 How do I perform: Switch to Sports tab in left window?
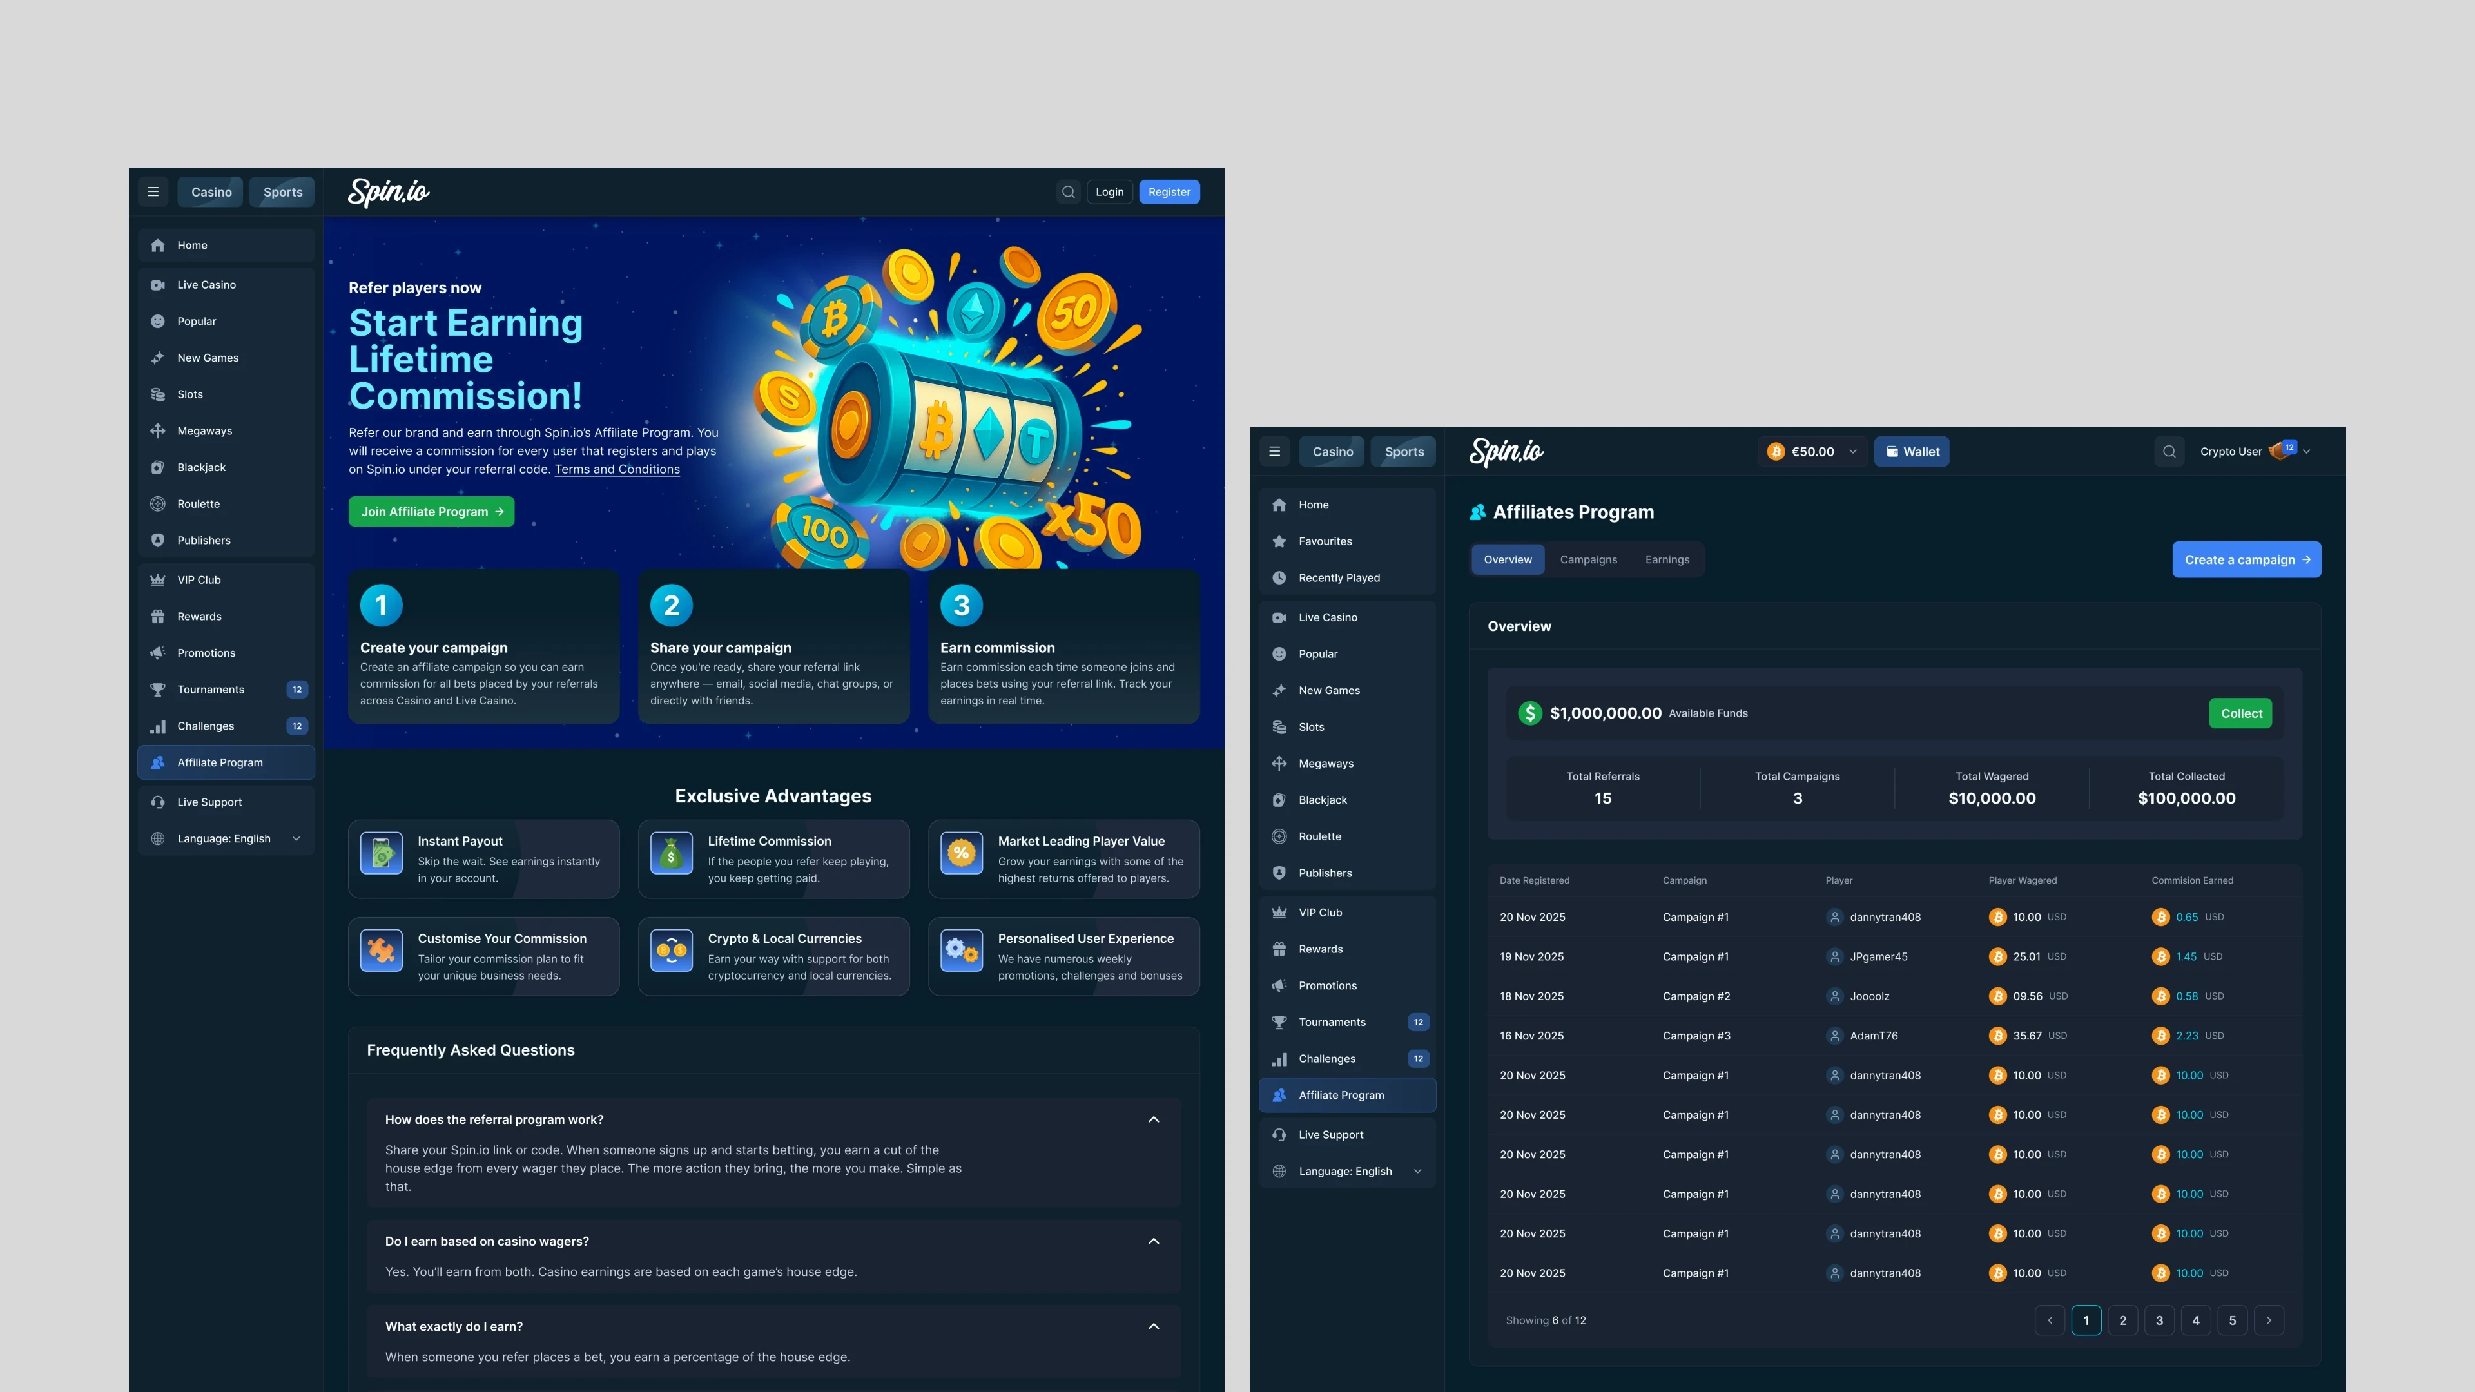pos(282,192)
